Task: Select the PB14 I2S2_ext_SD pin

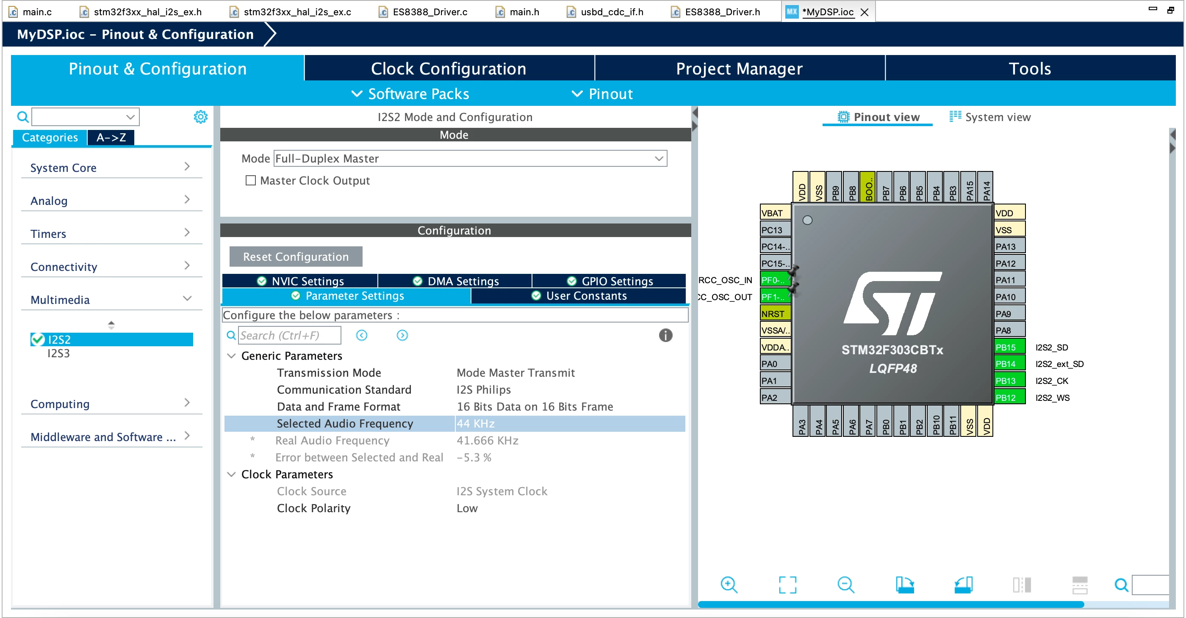Action: 1010,364
